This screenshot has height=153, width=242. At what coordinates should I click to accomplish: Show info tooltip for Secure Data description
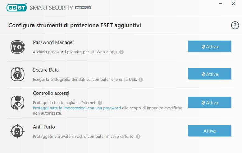[141, 80]
